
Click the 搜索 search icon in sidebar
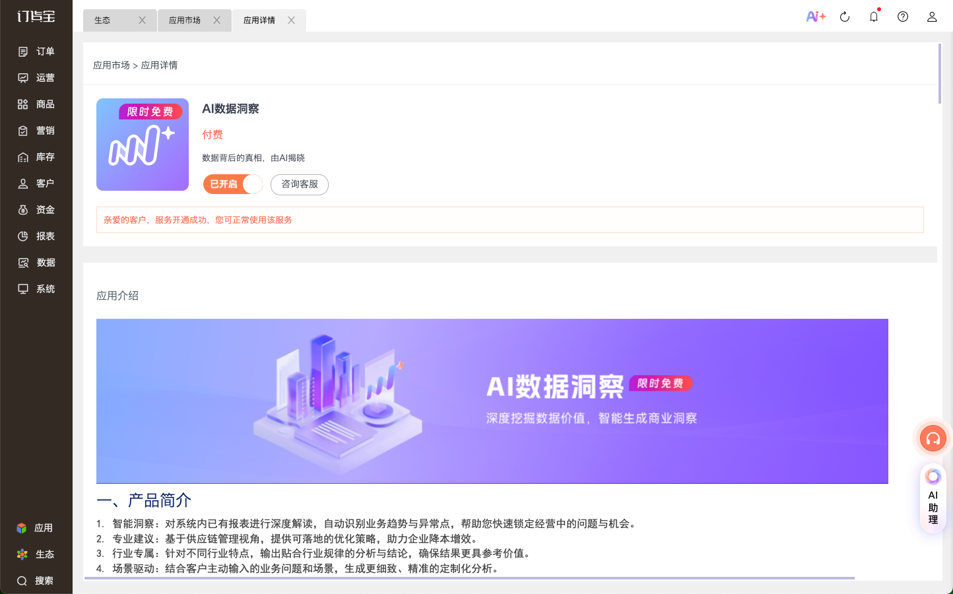tap(22, 581)
